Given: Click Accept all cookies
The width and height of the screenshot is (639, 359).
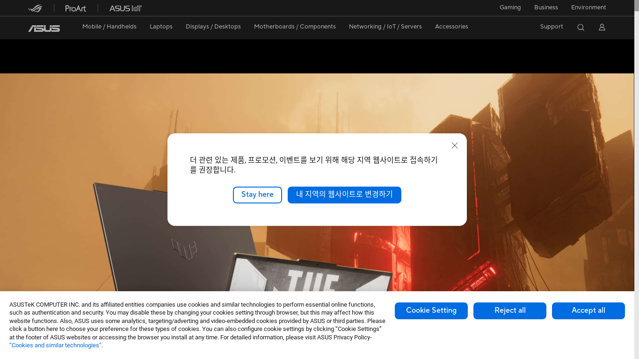Looking at the screenshot, I should (588, 311).
